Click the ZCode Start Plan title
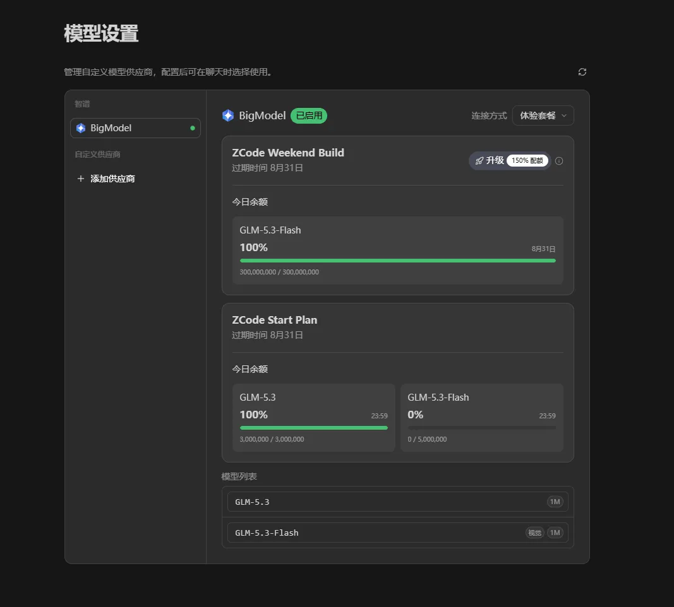Viewport: 674px width, 607px height. 275,321
